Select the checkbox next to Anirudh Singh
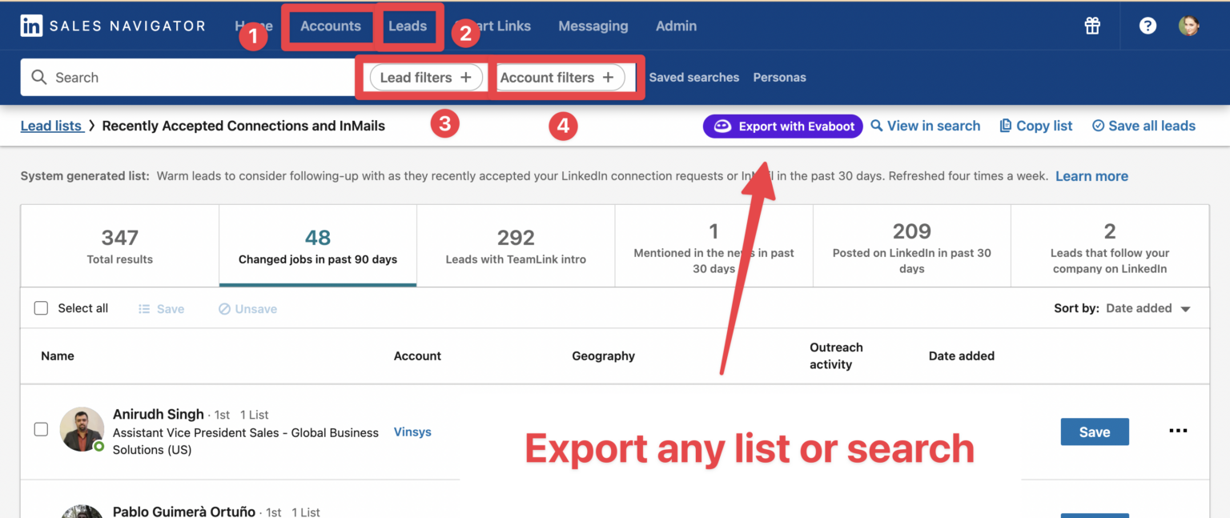 coord(41,429)
